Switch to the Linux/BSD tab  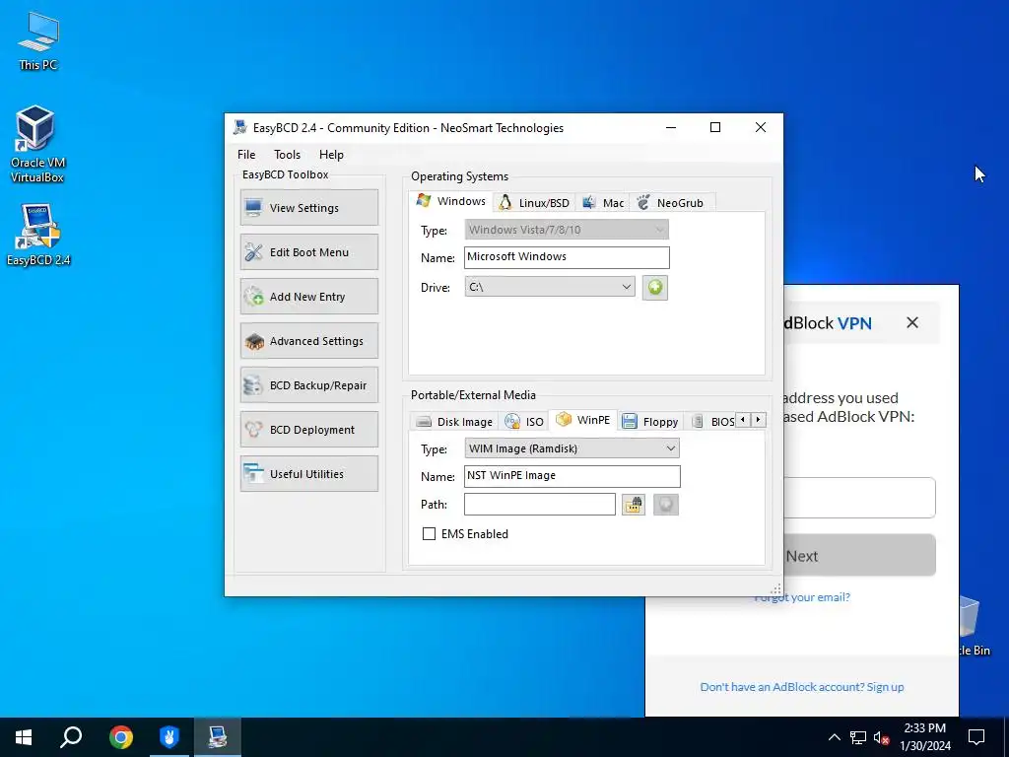(534, 203)
